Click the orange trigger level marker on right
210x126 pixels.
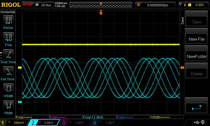(x=182, y=68)
